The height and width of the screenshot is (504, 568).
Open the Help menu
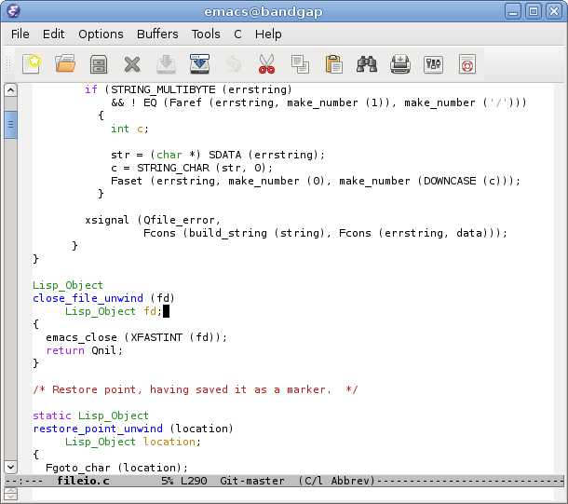click(x=268, y=34)
